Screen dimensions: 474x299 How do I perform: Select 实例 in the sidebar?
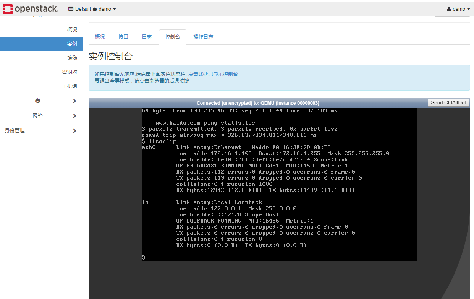pyautogui.click(x=41, y=44)
